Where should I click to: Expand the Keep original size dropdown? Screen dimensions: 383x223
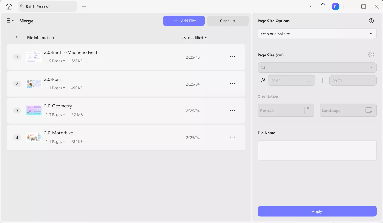[317, 34]
